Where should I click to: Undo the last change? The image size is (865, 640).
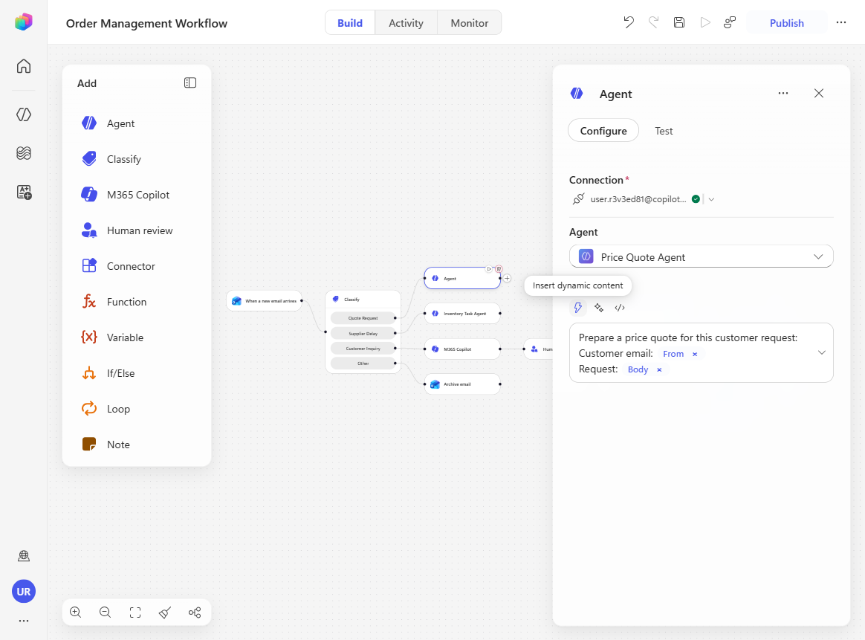629,22
